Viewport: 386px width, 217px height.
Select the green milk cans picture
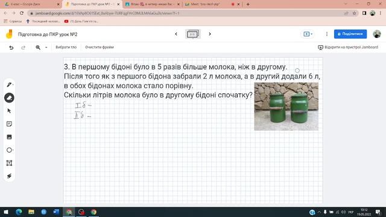pyautogui.click(x=286, y=106)
